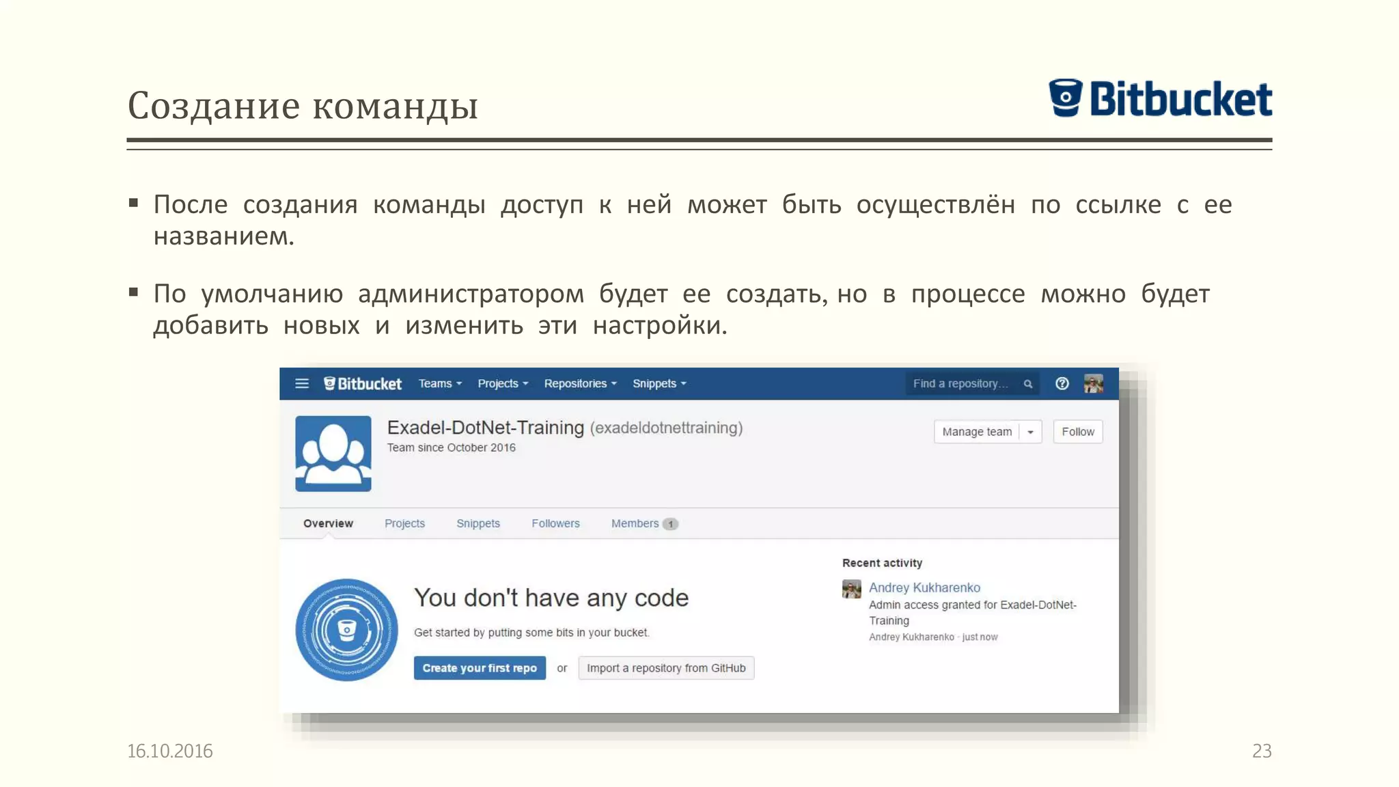This screenshot has width=1399, height=787.
Task: Click the Bitbucket logo in navbar
Action: tap(363, 383)
